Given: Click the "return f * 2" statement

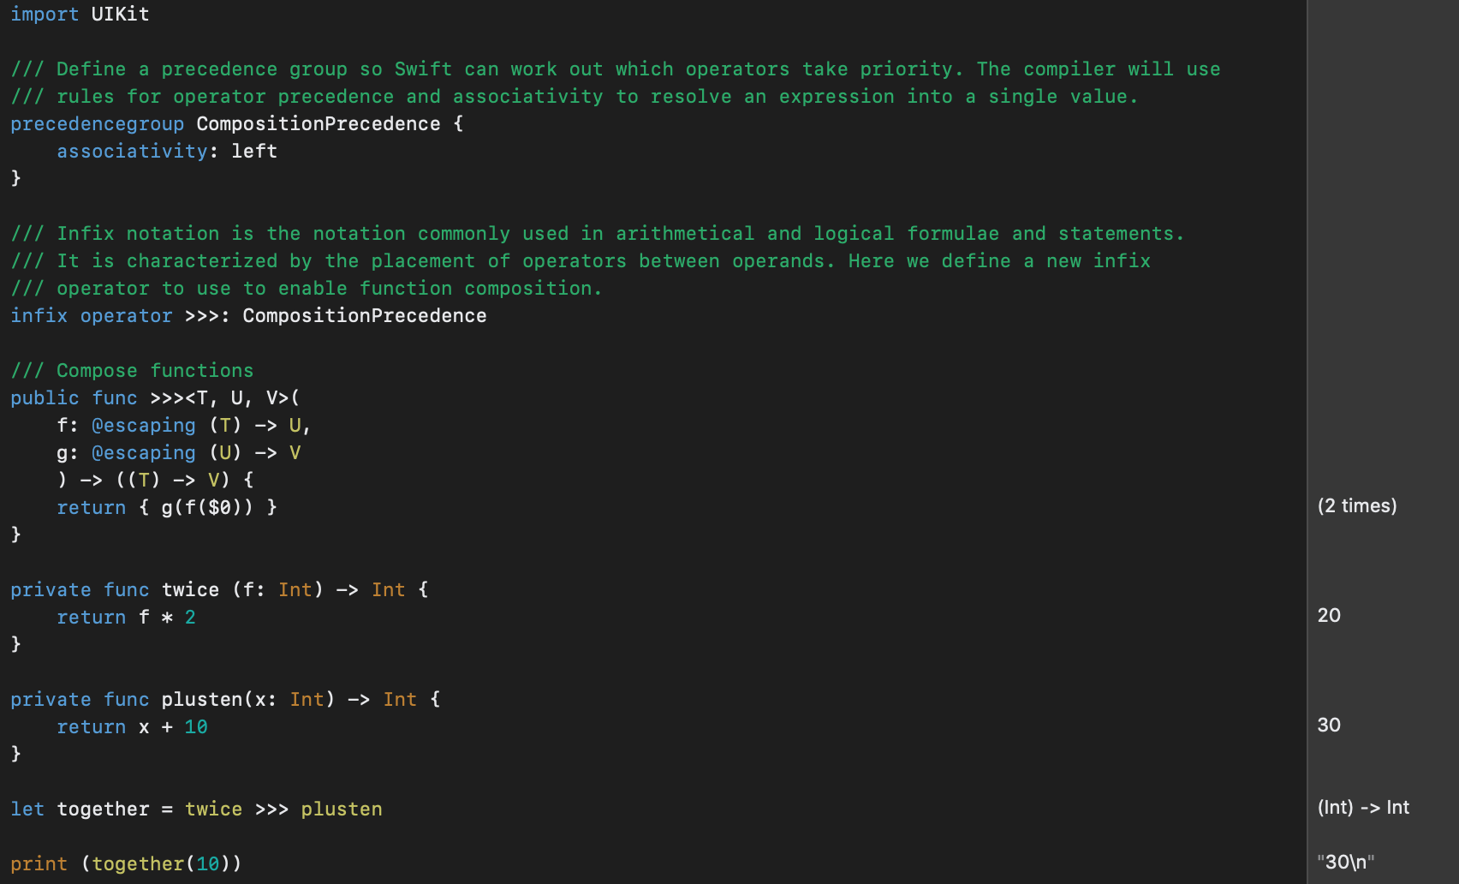Looking at the screenshot, I should click(126, 618).
